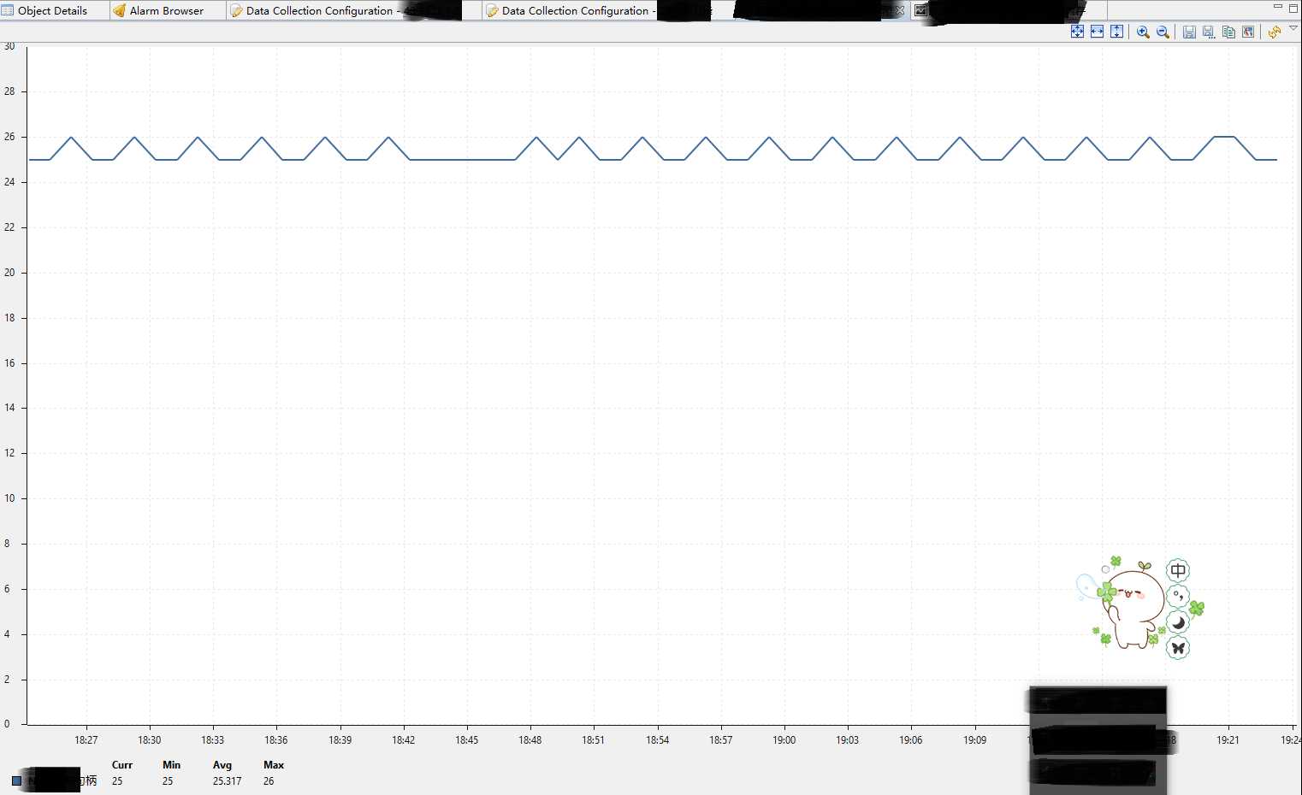Copy chart to clipboard icon

coord(1228,32)
